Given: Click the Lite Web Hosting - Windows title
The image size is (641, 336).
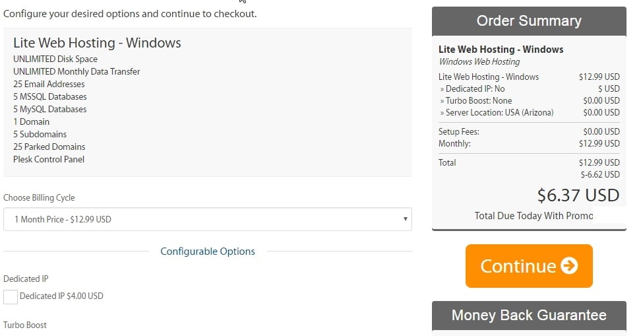Looking at the screenshot, I should point(97,43).
